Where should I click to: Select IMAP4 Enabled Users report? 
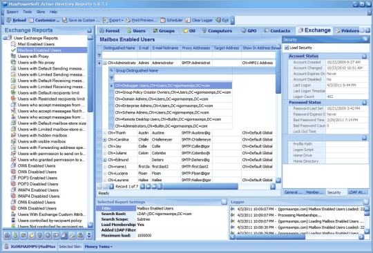pos(38,190)
